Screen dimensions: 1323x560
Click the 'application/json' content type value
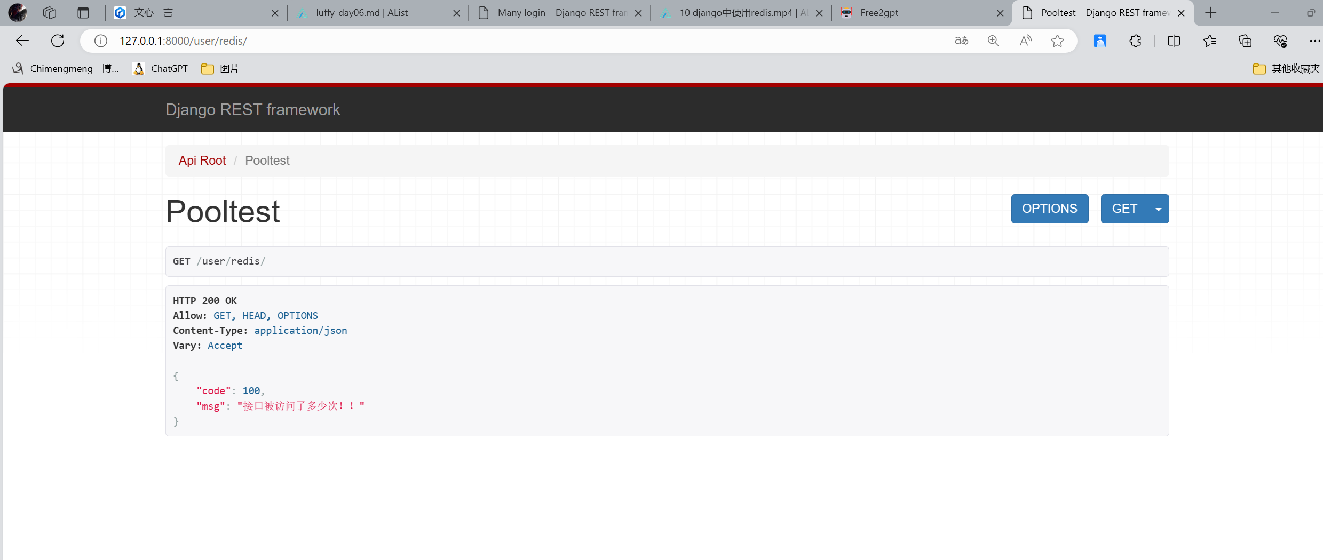tap(300, 330)
